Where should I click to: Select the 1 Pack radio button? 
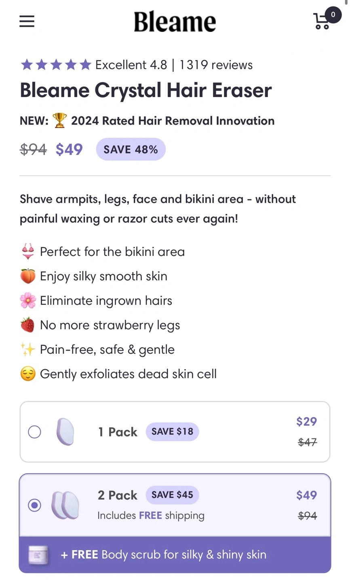pyautogui.click(x=35, y=432)
